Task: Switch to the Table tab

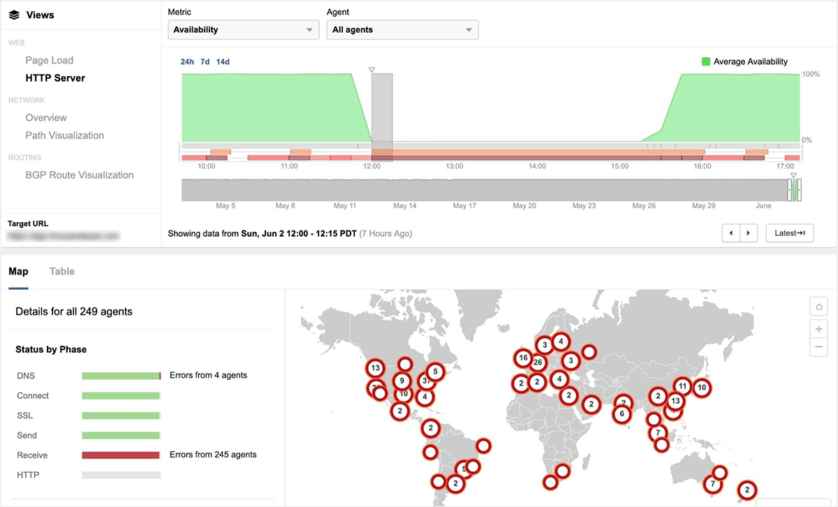Action: (x=62, y=272)
